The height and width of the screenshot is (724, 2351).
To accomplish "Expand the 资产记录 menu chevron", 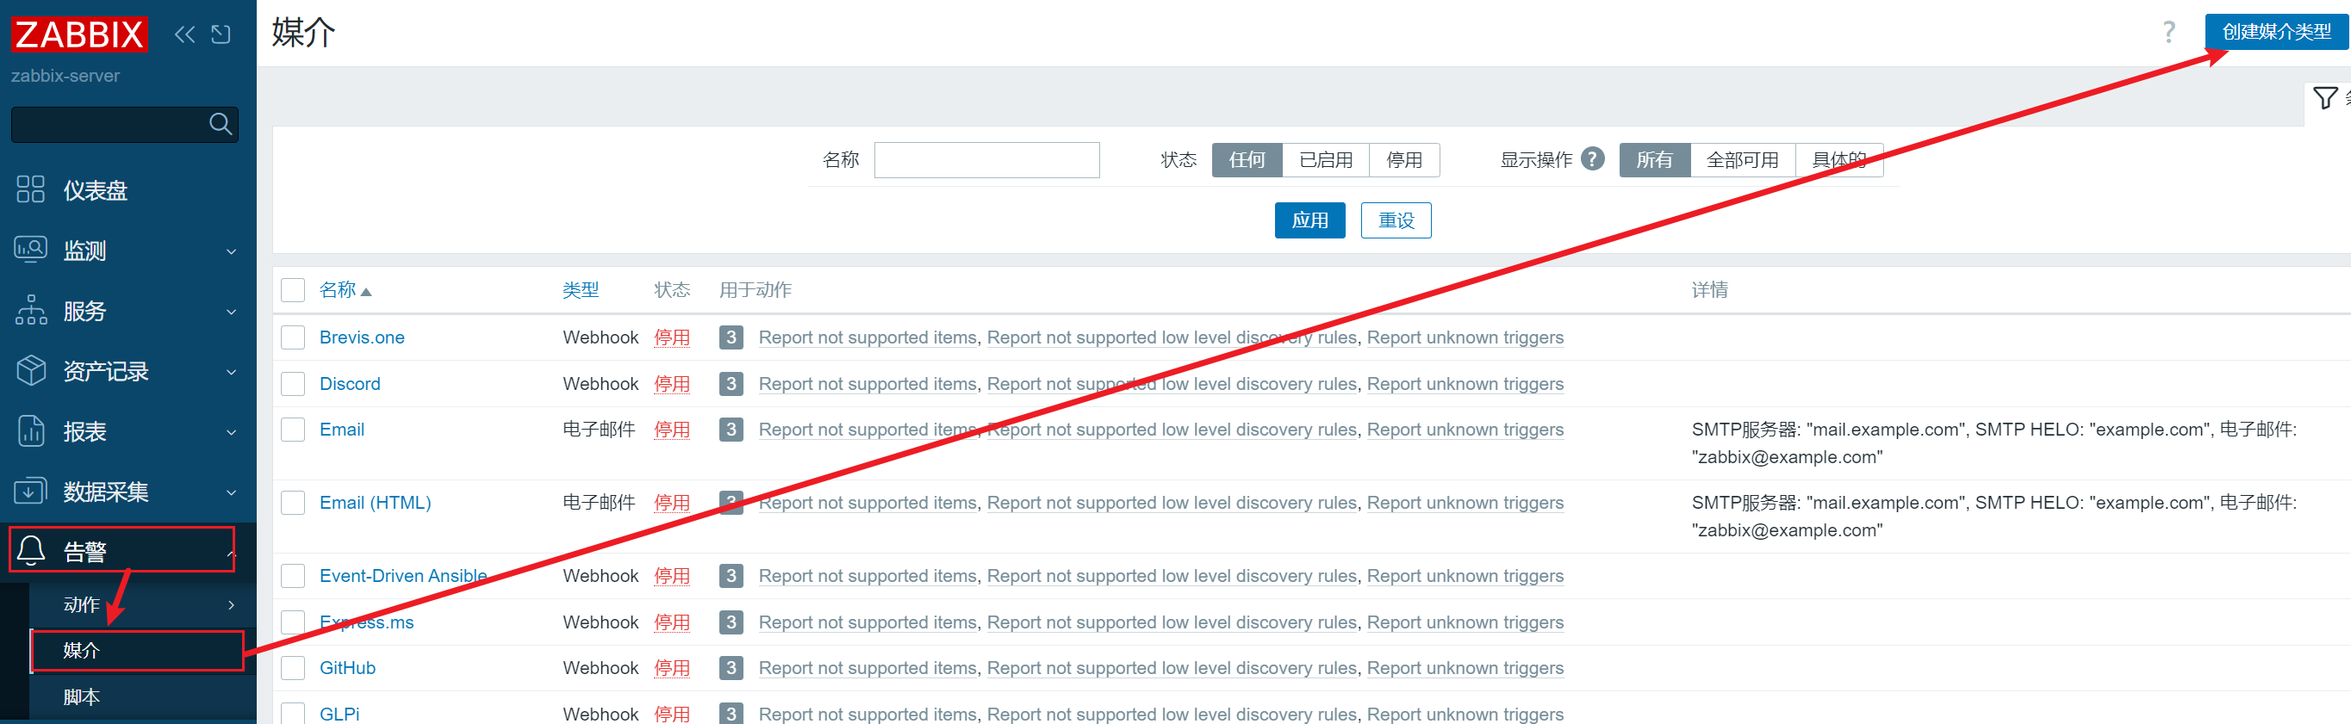I will pyautogui.click(x=231, y=372).
